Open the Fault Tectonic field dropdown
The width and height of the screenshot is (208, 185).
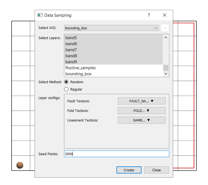(142, 101)
